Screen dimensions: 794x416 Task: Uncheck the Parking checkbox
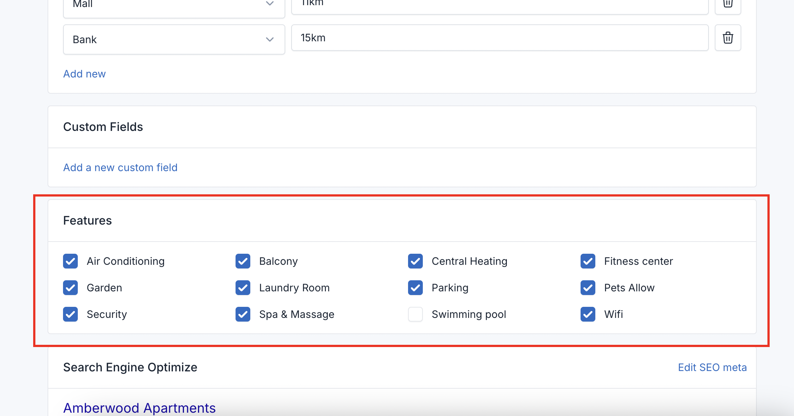[415, 288]
